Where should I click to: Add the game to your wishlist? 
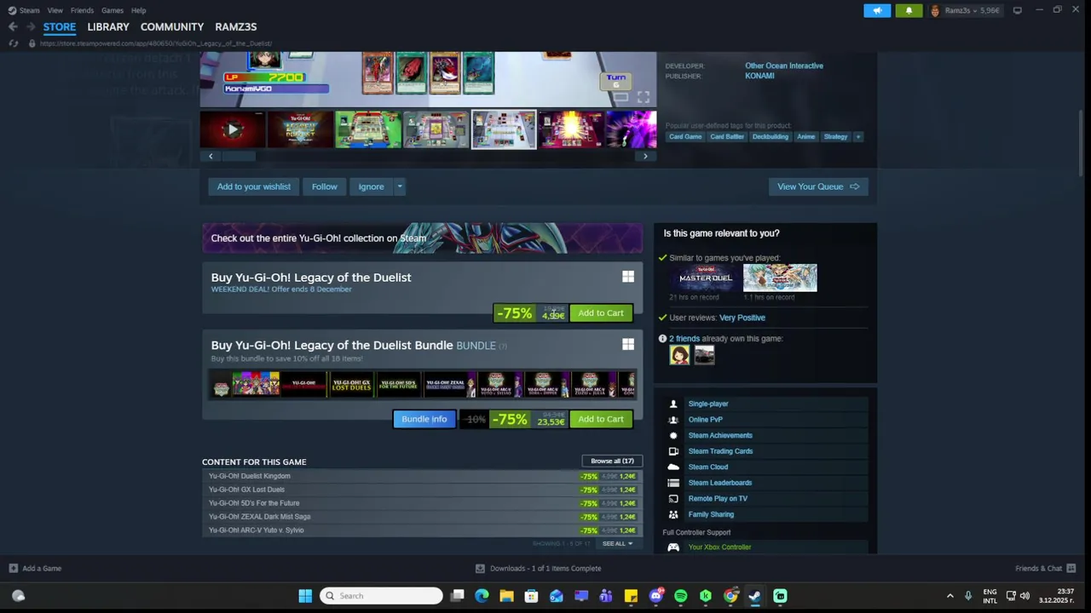(253, 186)
